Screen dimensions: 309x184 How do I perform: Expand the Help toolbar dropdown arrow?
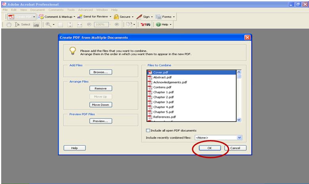170,25
